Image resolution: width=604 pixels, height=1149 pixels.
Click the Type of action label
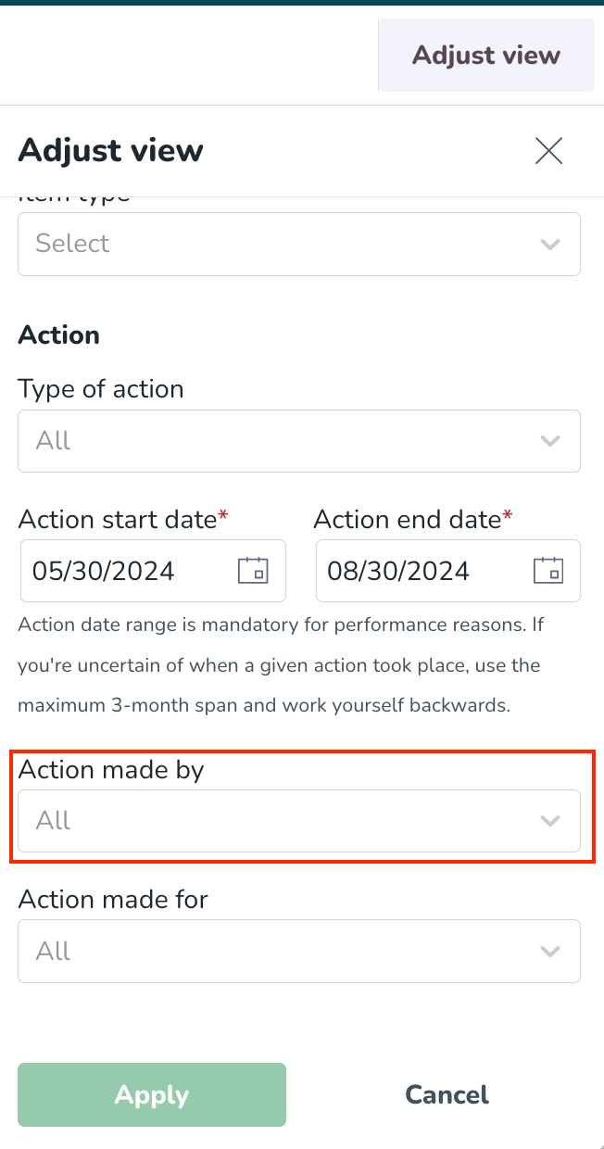tap(101, 389)
